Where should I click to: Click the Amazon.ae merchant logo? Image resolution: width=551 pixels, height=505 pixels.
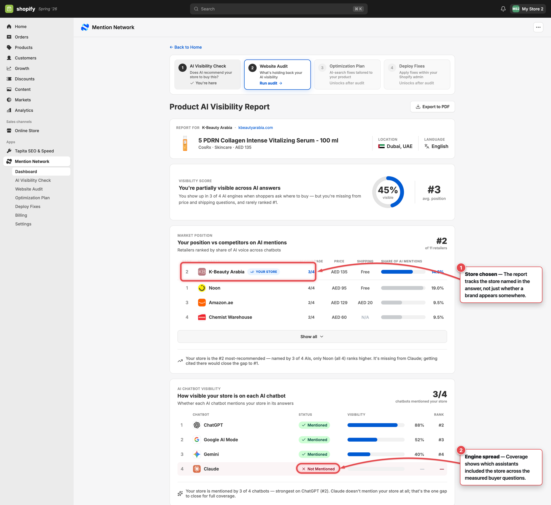click(x=202, y=303)
